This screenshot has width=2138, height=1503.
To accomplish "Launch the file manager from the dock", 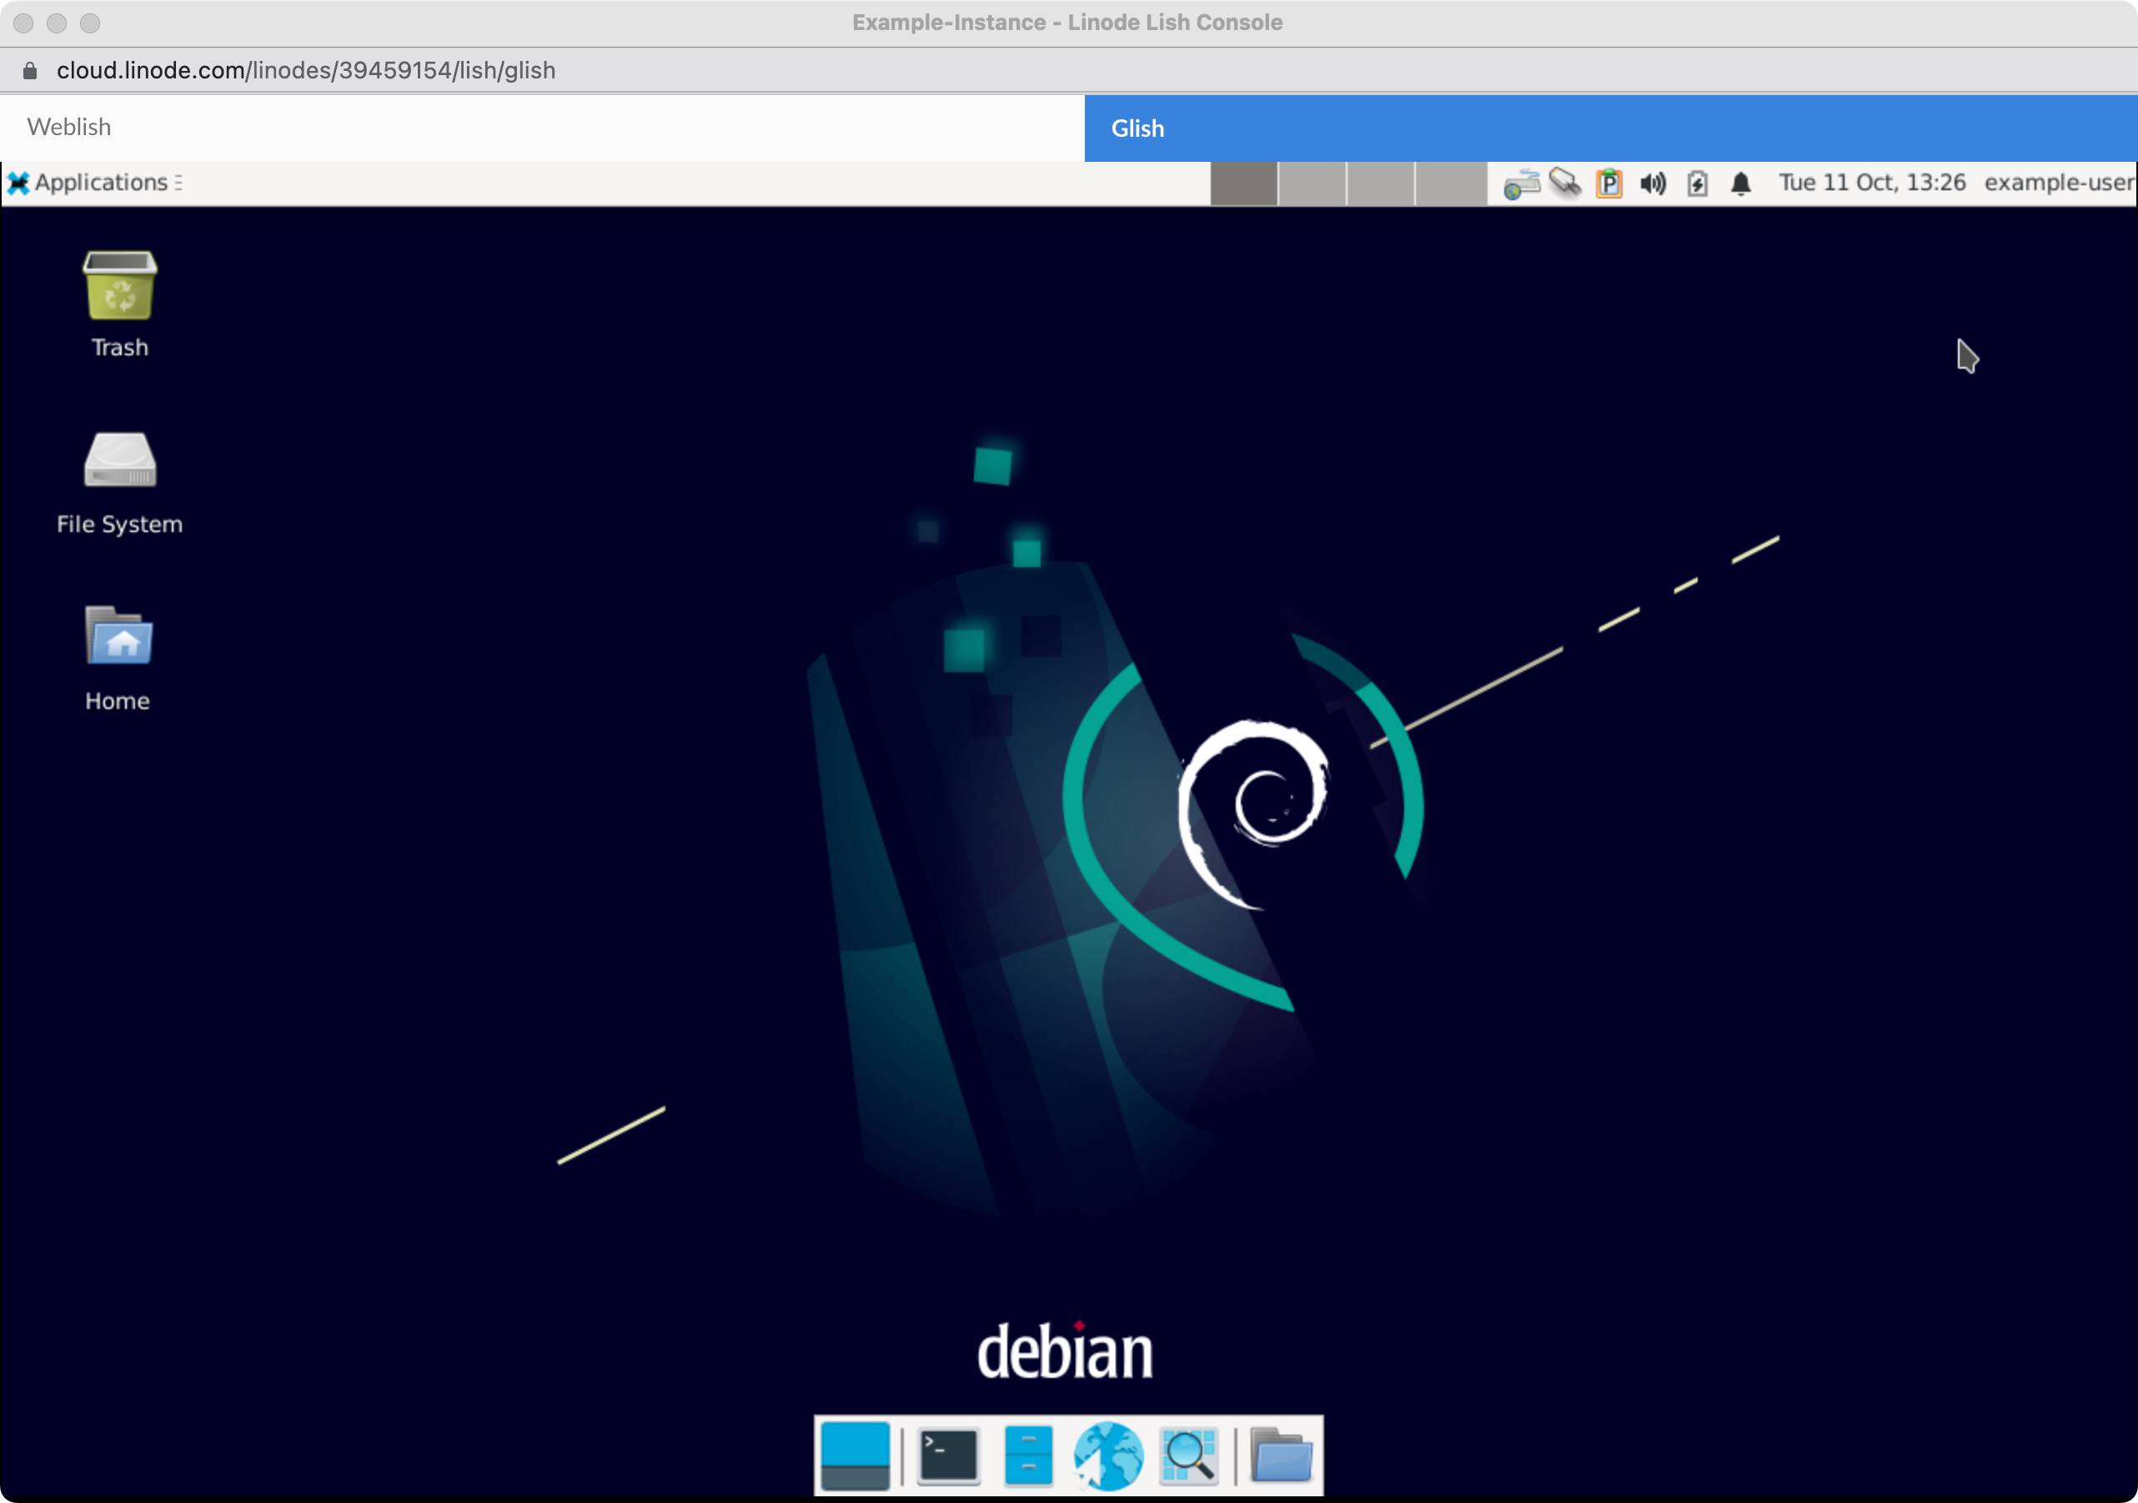I will click(x=1027, y=1453).
